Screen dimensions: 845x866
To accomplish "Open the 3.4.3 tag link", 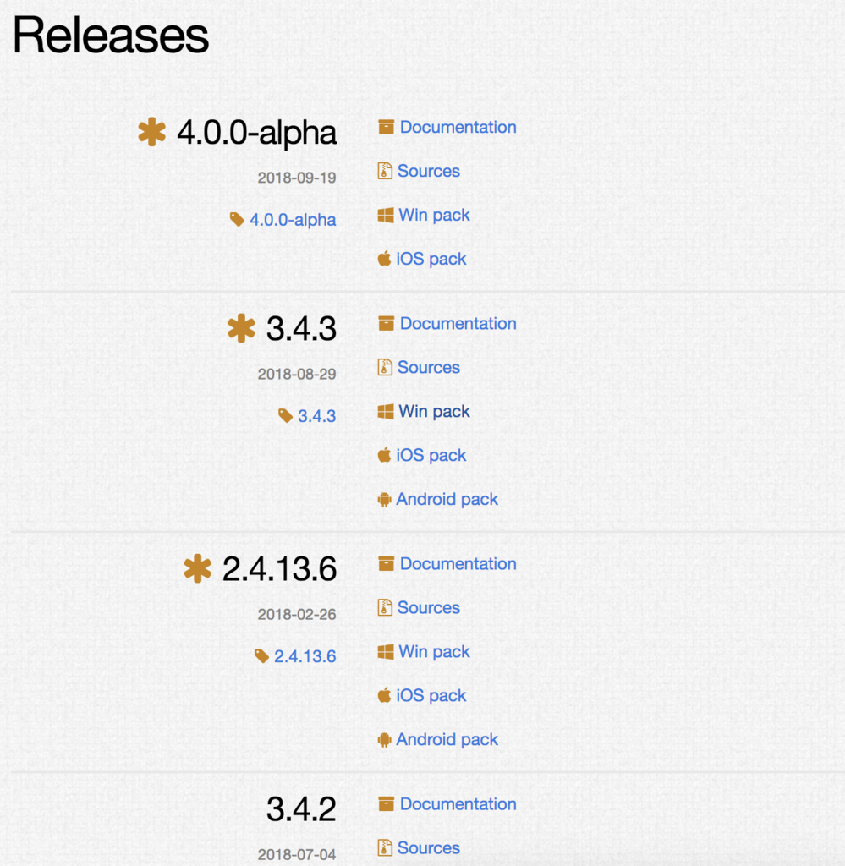I will click(x=316, y=416).
